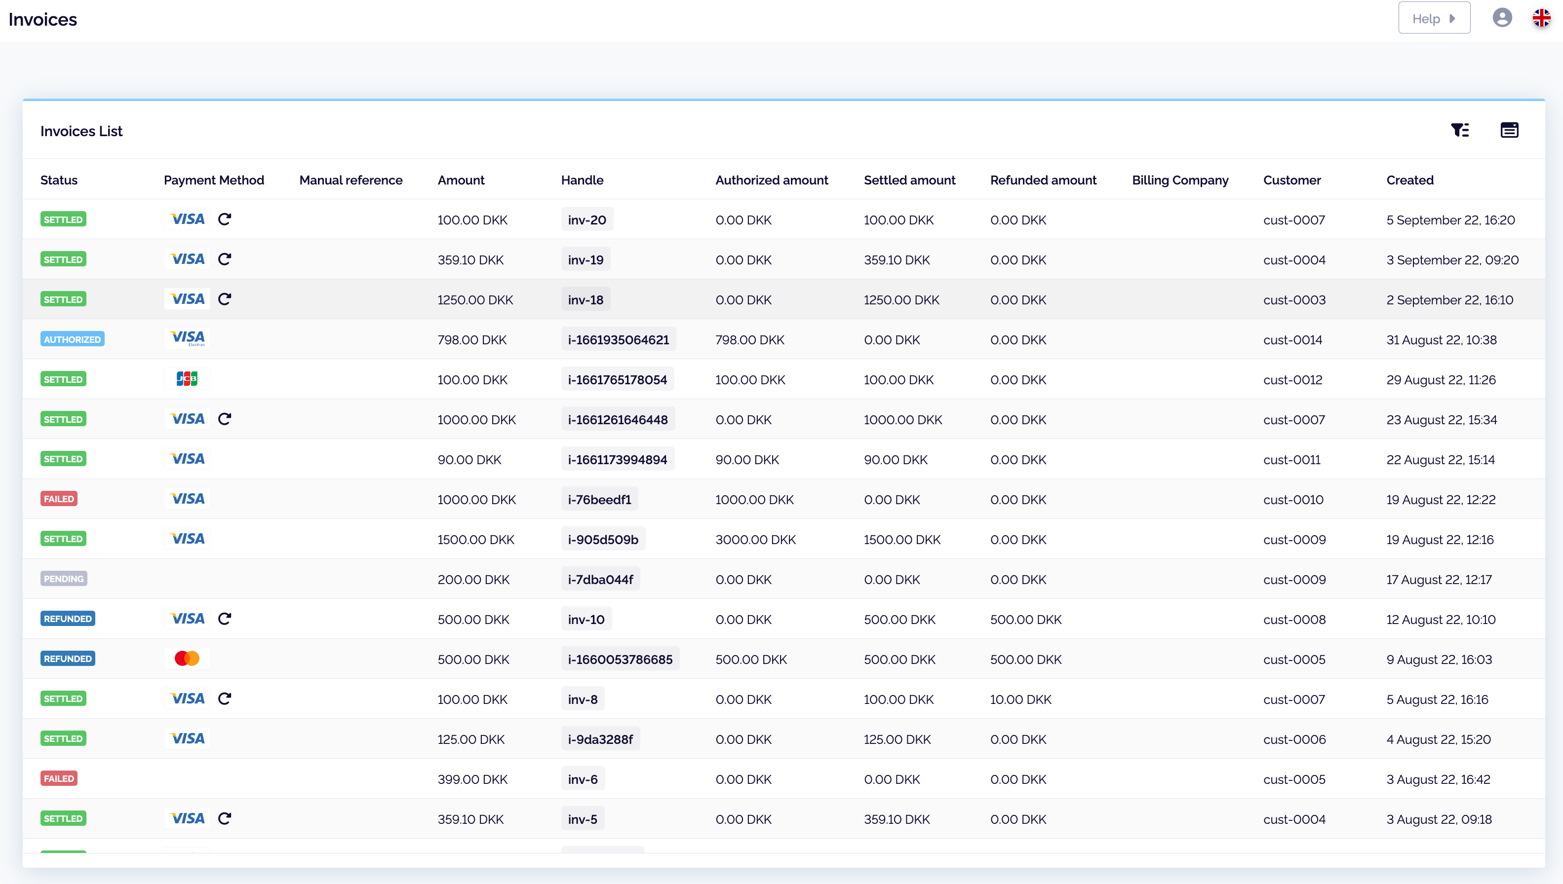Image resolution: width=1563 pixels, height=884 pixels.
Task: Select customer cust-0006
Action: pos(1294,739)
